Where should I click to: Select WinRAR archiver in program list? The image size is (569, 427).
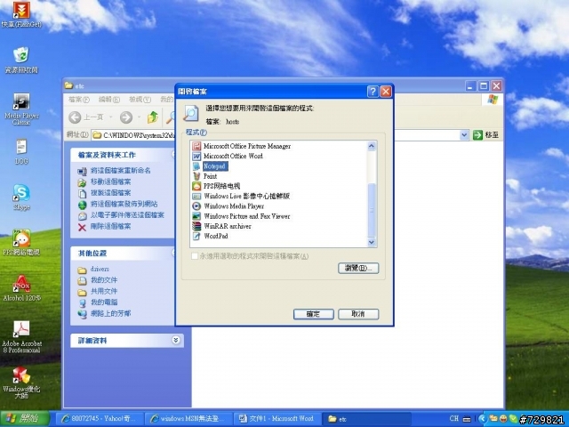tap(221, 226)
